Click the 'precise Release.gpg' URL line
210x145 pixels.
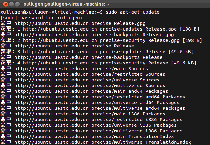(80, 23)
